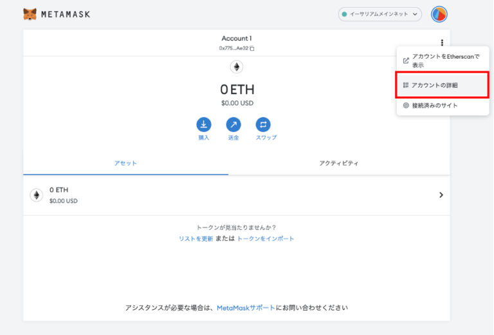This screenshot has height=335, width=494.
Task: Click the Ethereum logo above balance
Action: pos(236,67)
